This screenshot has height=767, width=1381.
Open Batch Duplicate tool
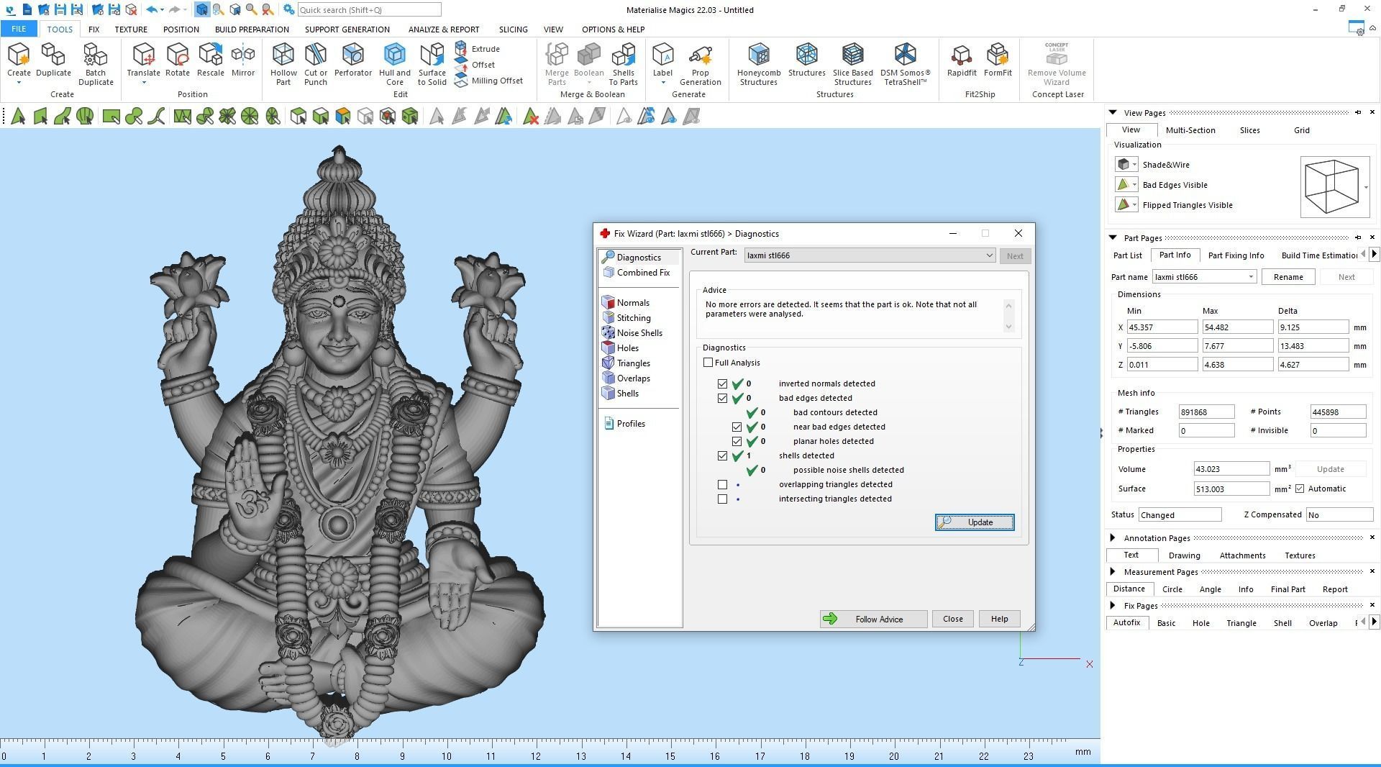click(96, 63)
